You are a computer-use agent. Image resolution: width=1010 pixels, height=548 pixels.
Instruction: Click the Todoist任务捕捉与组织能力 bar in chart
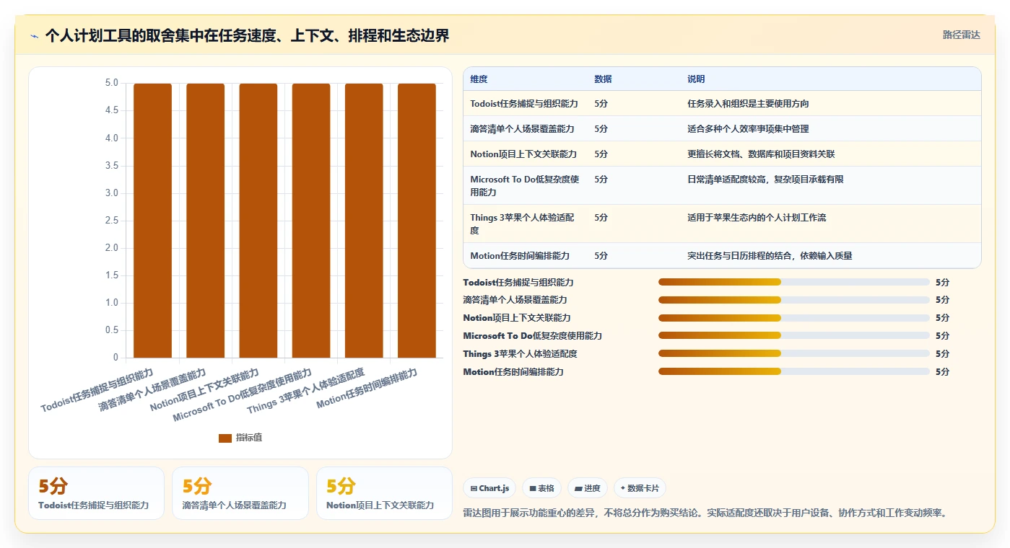[152, 221]
